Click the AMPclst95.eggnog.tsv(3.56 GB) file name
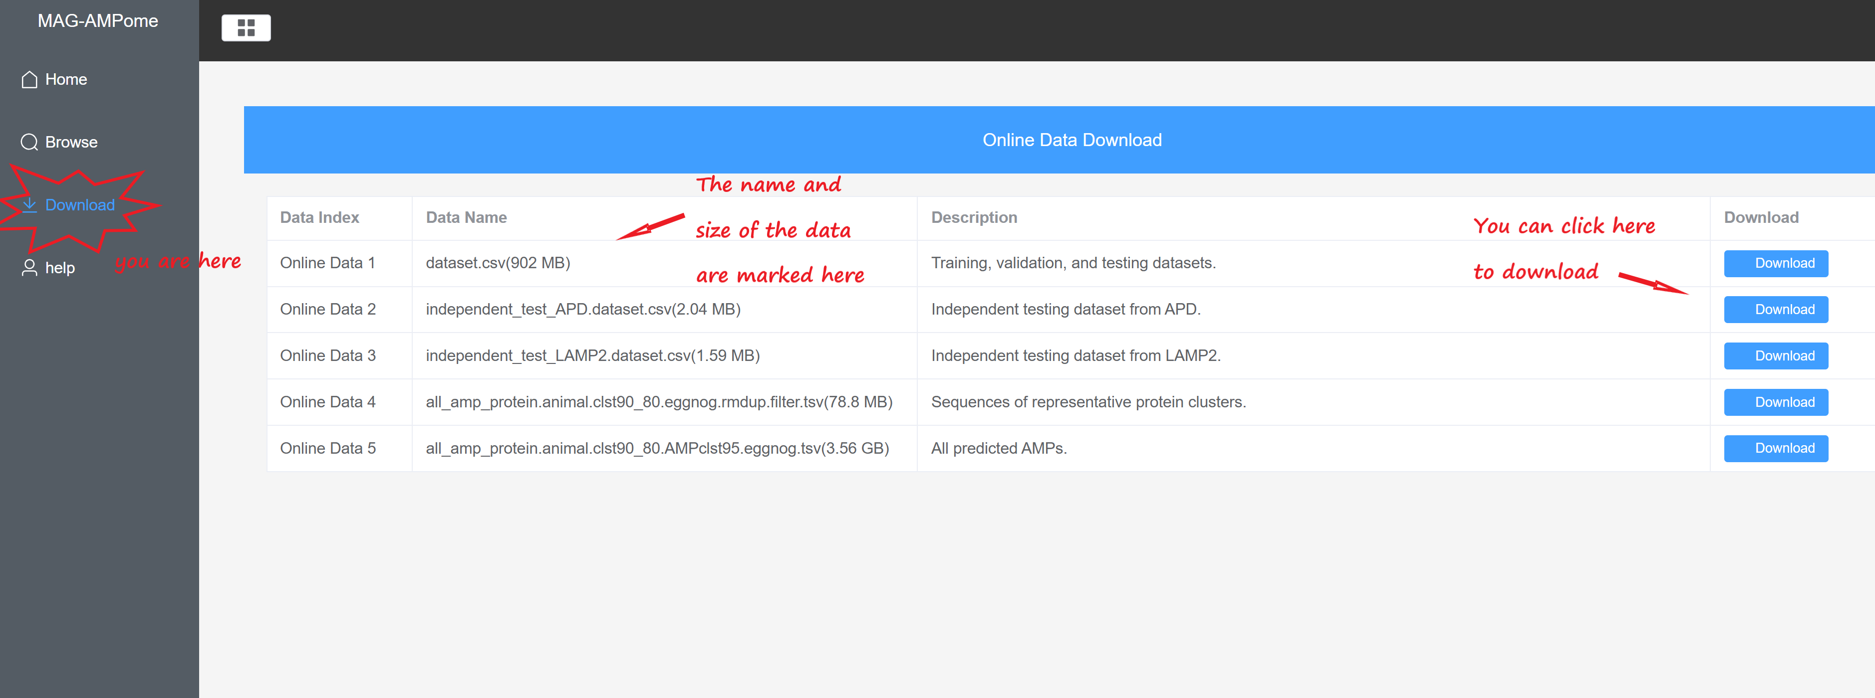Viewport: 1875px width, 698px height. [x=657, y=449]
